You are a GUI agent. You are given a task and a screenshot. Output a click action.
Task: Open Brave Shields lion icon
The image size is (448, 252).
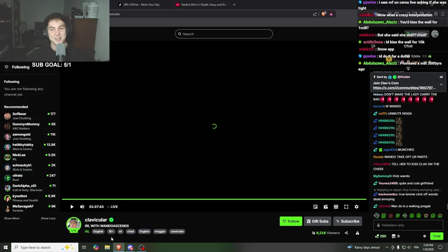(324, 14)
